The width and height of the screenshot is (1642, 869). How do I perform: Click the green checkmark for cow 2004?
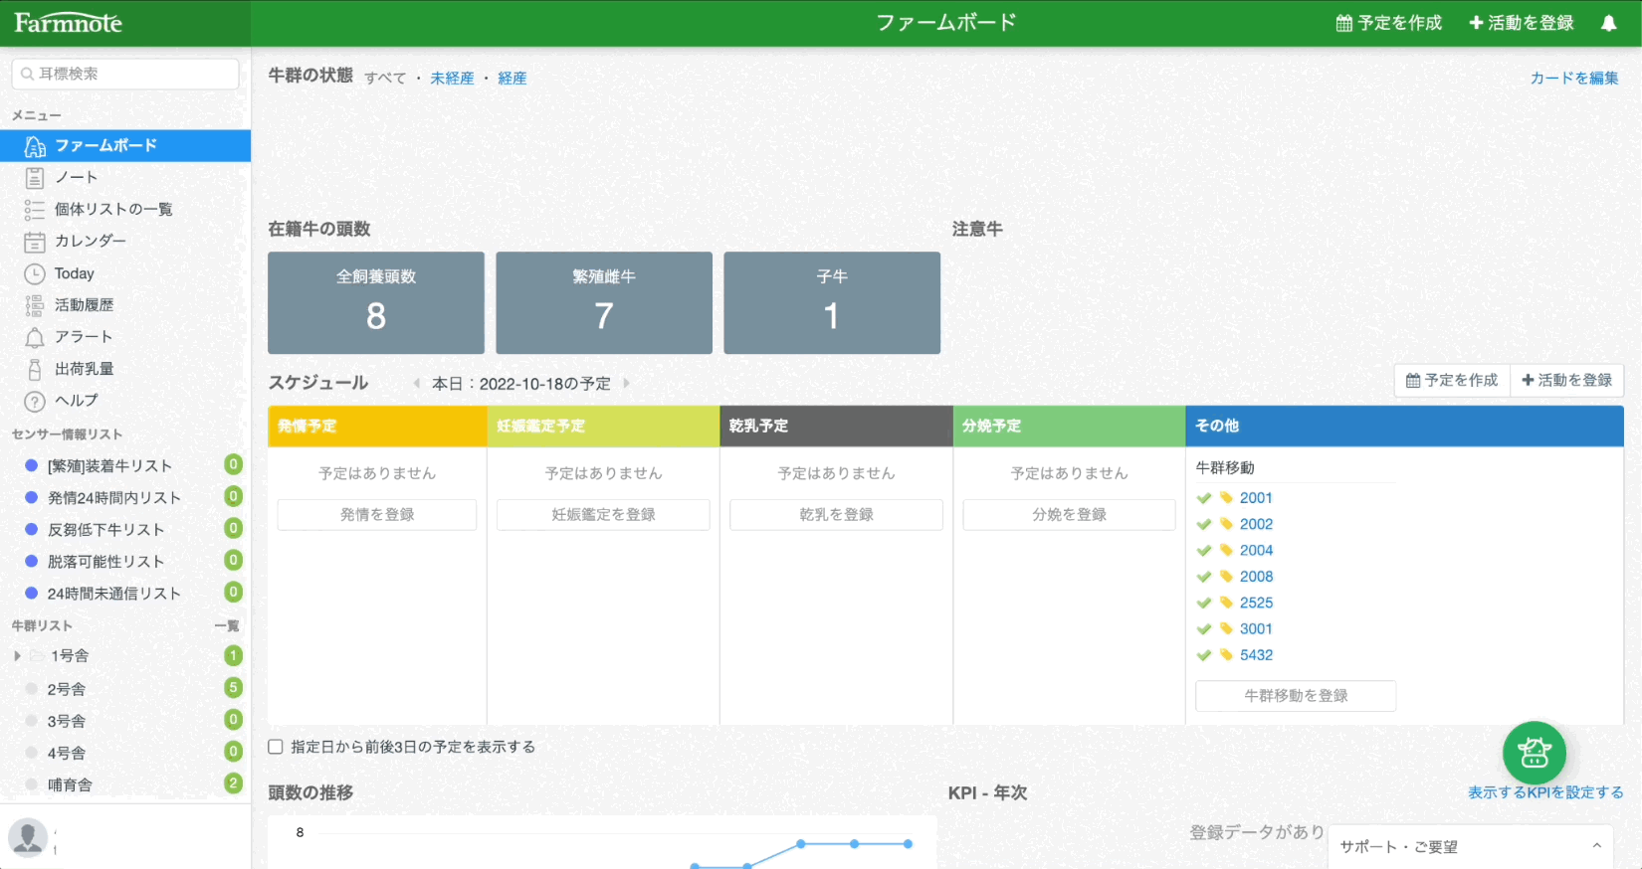1204,551
